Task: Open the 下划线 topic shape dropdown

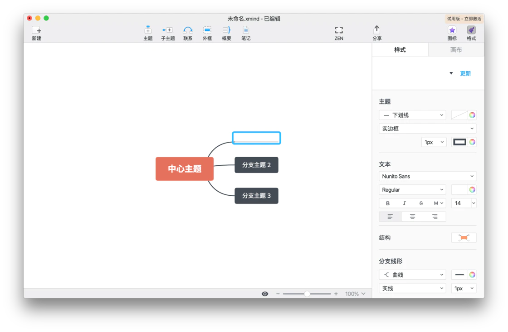Action: point(412,115)
